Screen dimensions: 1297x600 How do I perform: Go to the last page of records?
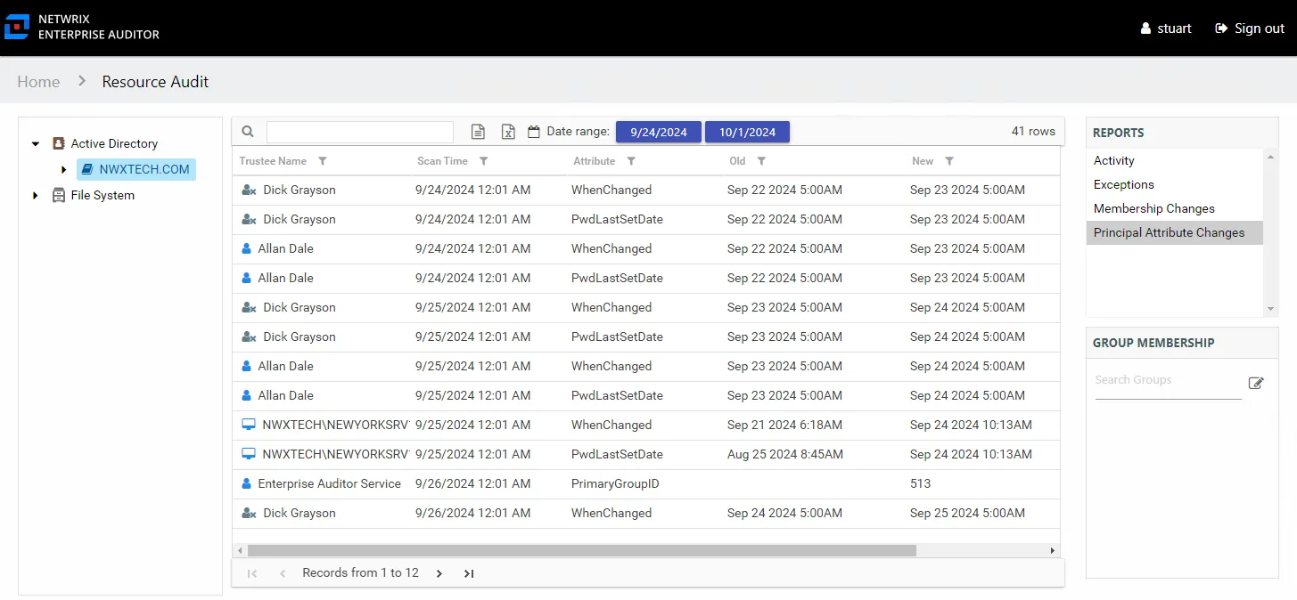pyautogui.click(x=469, y=573)
